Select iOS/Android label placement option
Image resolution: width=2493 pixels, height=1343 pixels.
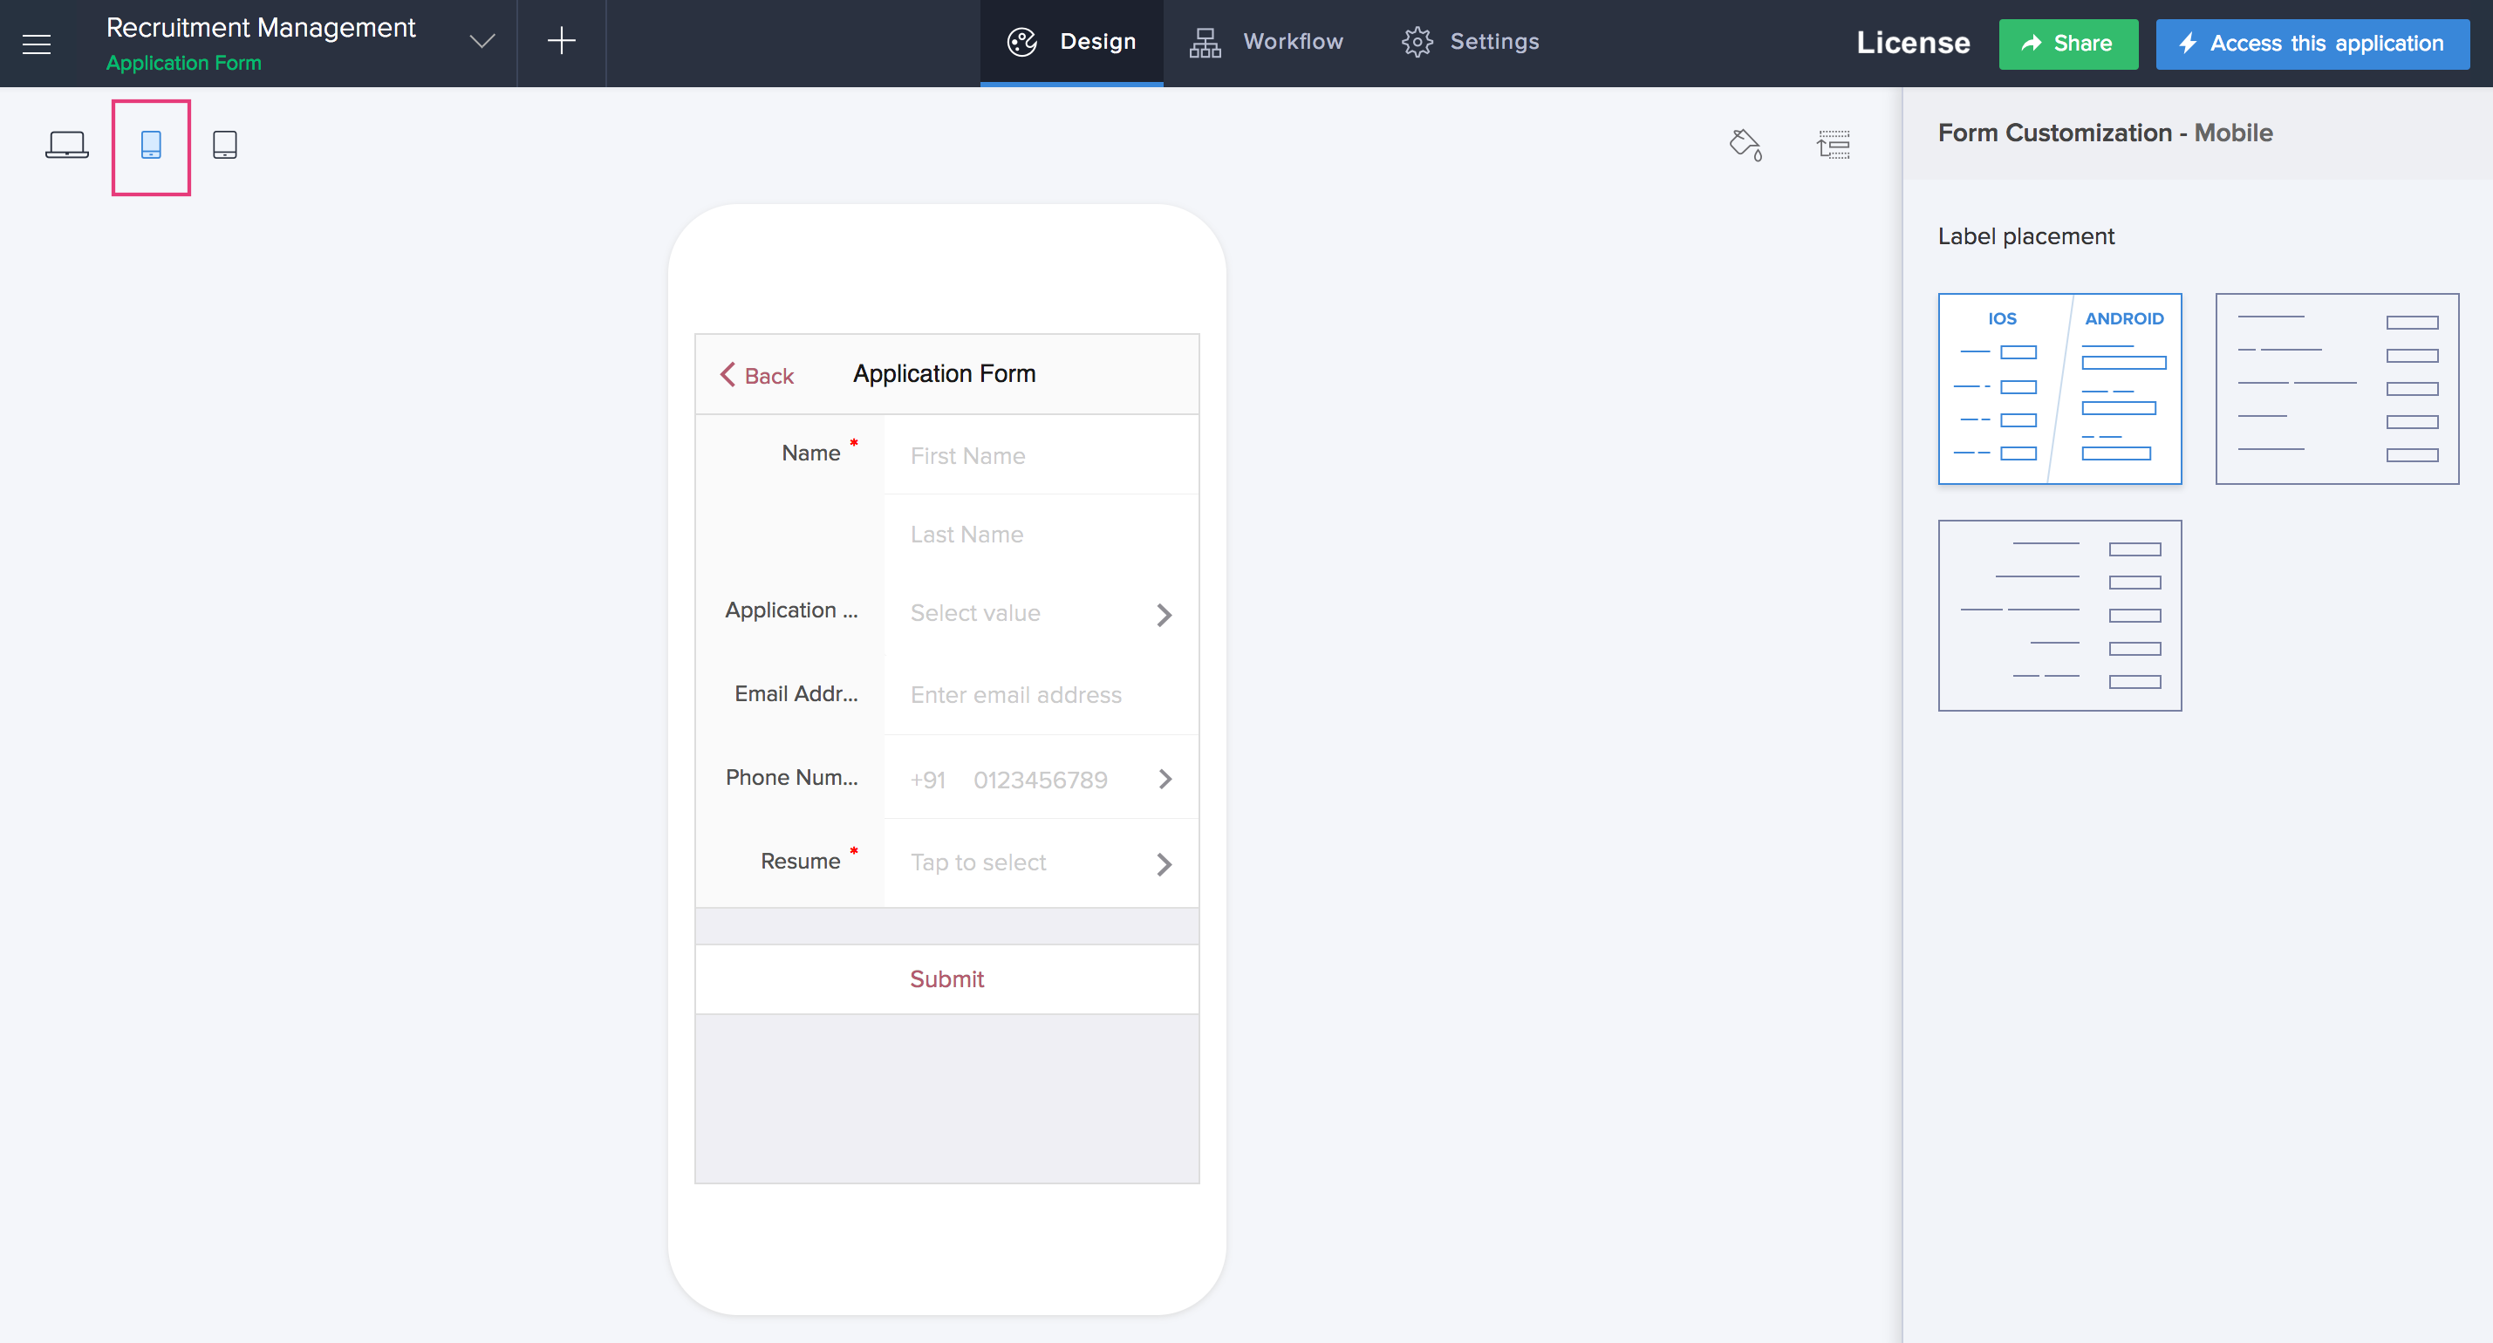click(x=2059, y=389)
